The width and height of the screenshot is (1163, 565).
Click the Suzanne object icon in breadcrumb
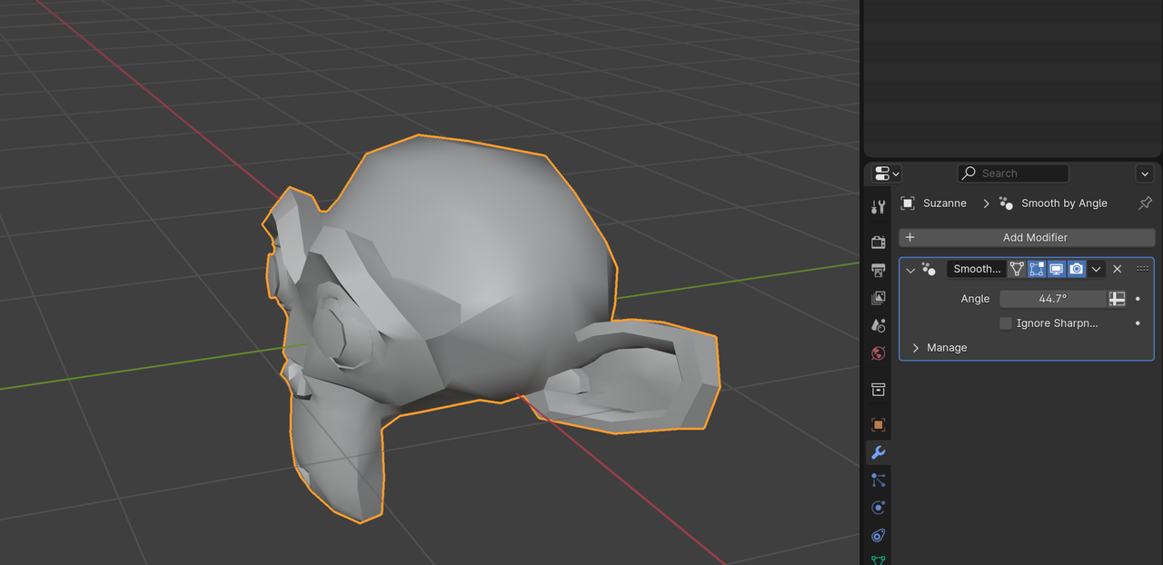pos(907,203)
